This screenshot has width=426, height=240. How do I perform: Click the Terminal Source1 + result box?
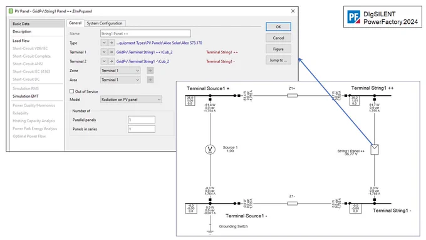tap(190, 100)
